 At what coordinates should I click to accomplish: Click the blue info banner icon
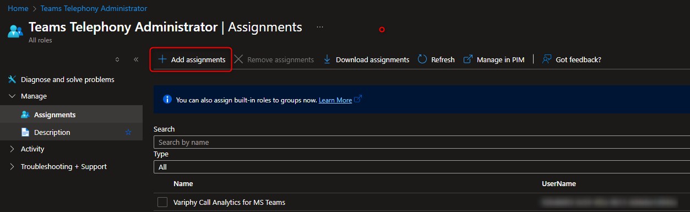click(x=167, y=100)
